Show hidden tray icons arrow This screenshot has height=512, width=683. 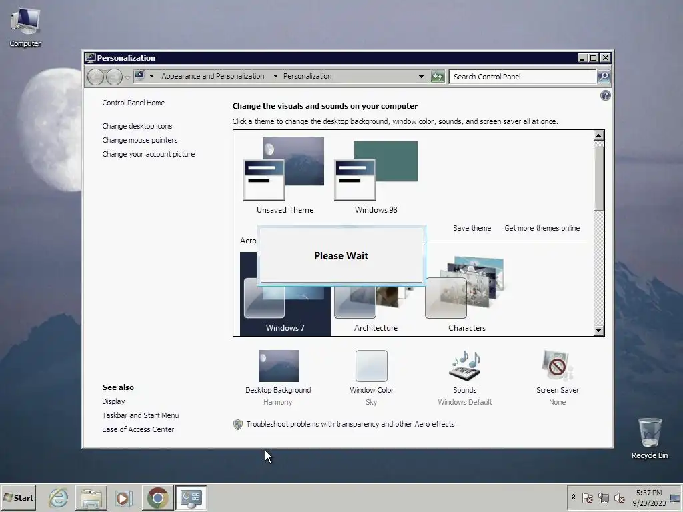pyautogui.click(x=573, y=497)
